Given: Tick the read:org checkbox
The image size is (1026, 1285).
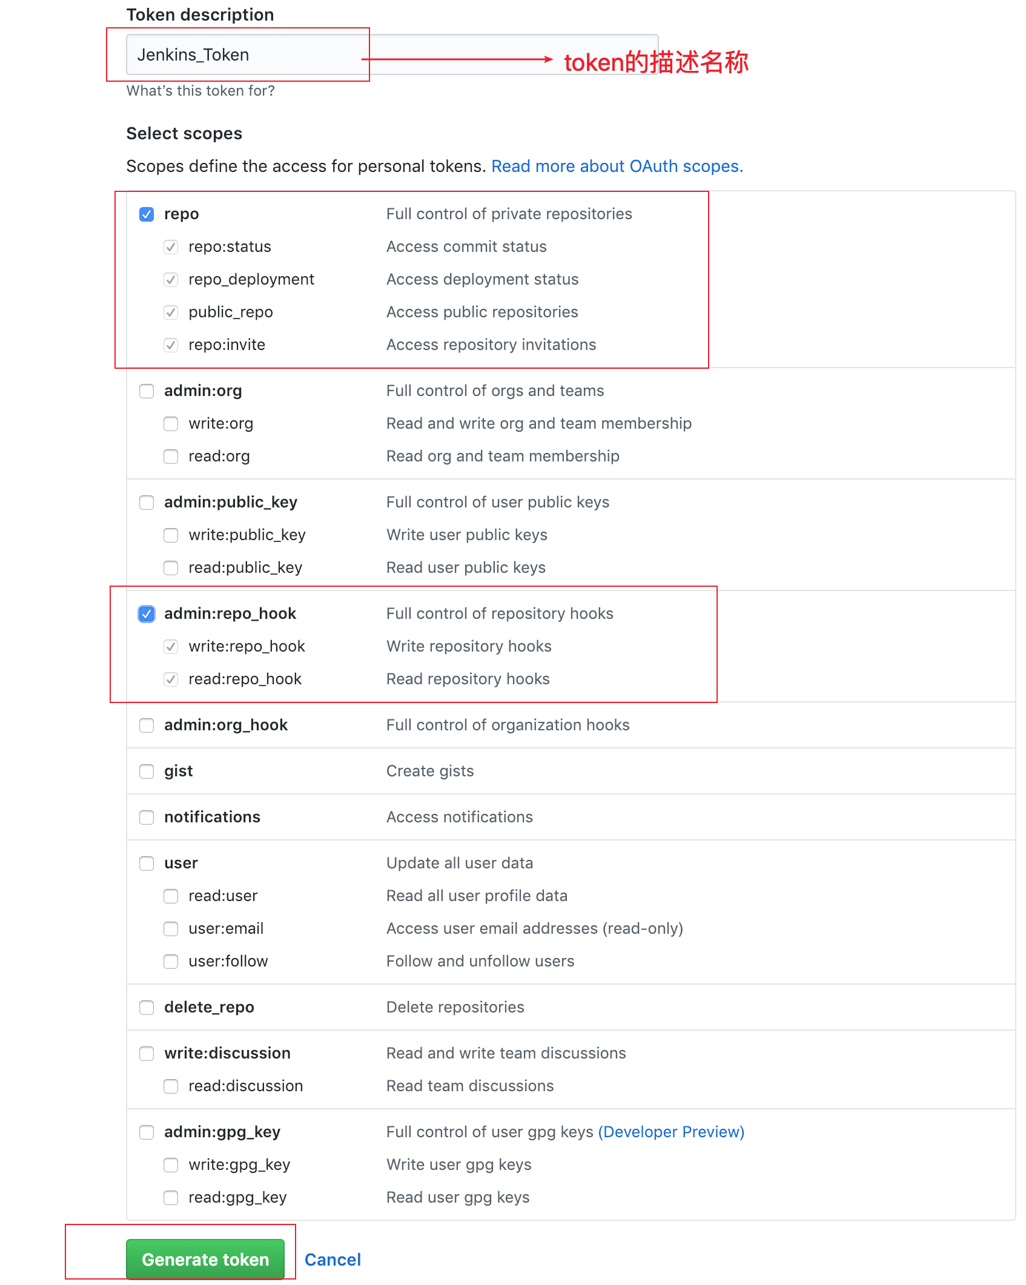Looking at the screenshot, I should point(171,457).
